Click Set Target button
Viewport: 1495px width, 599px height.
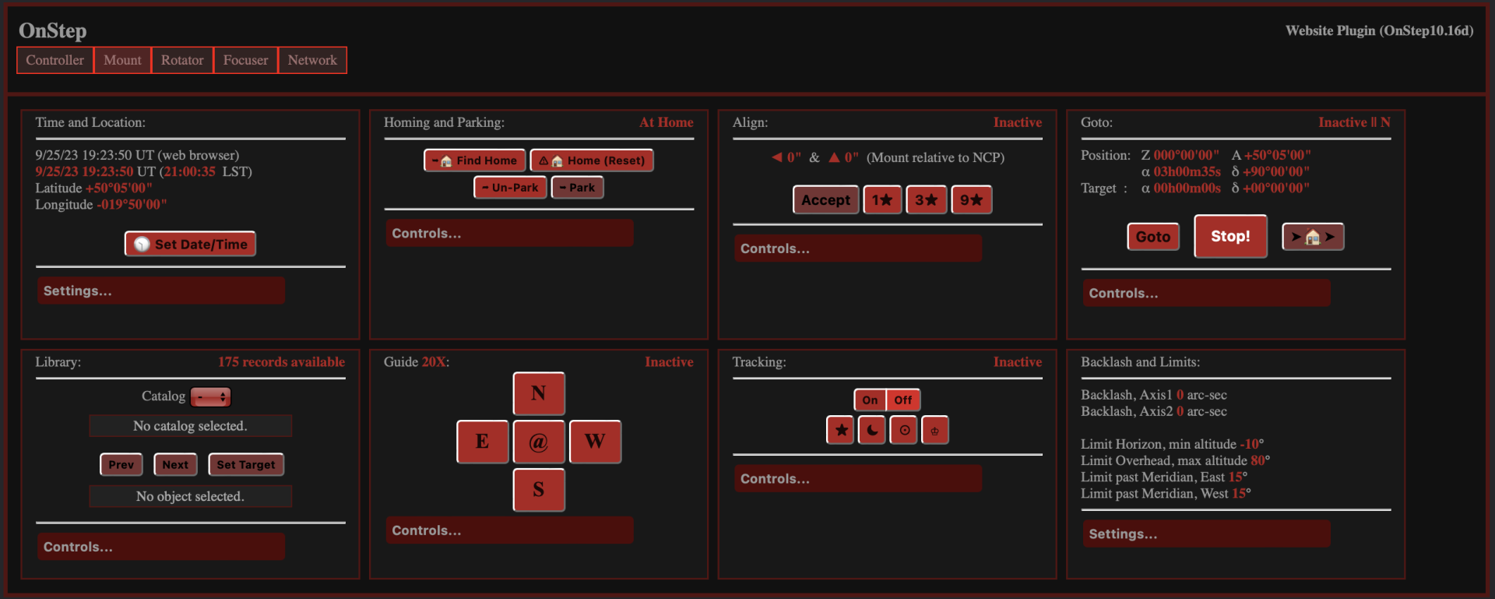click(246, 464)
